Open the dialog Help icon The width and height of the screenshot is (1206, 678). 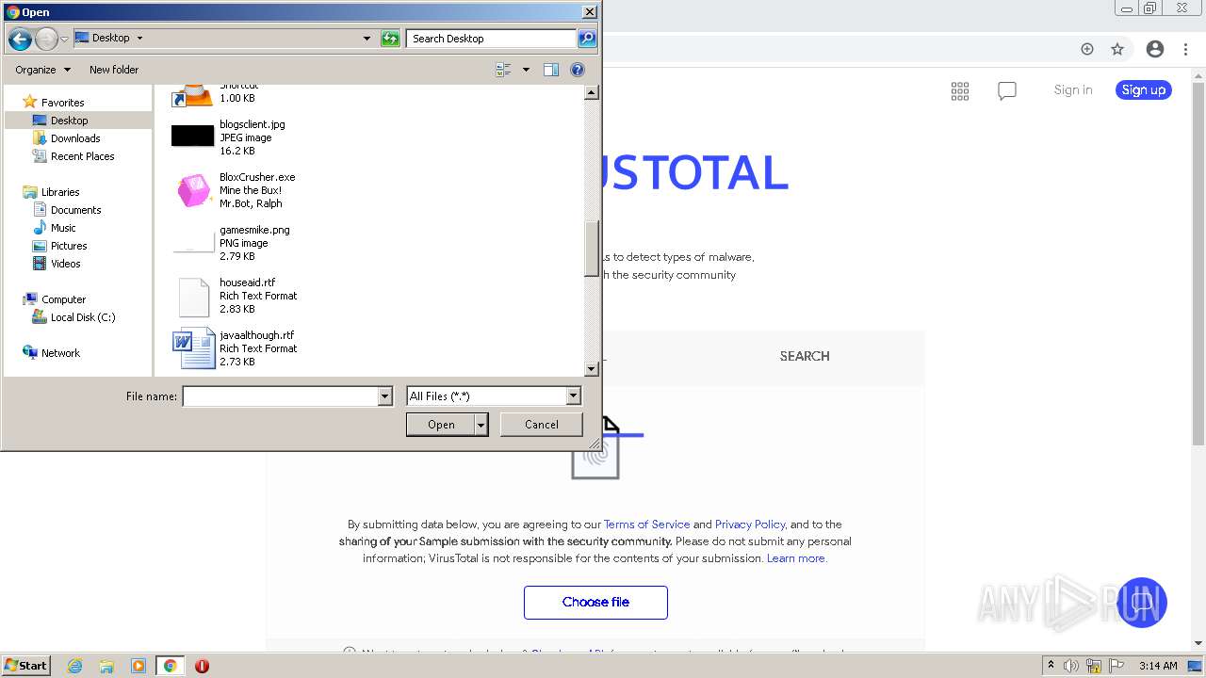tap(578, 70)
